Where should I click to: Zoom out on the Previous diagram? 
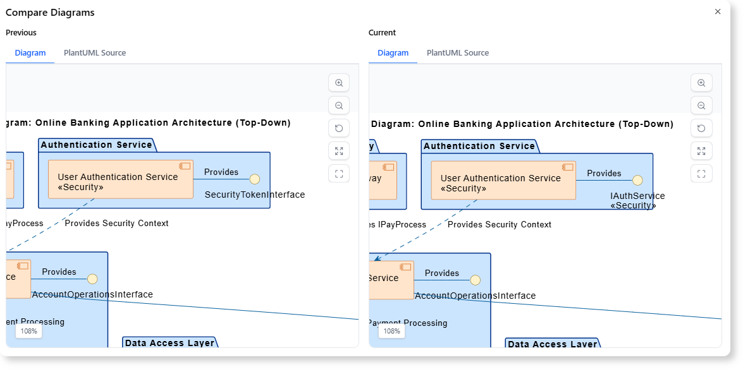339,105
